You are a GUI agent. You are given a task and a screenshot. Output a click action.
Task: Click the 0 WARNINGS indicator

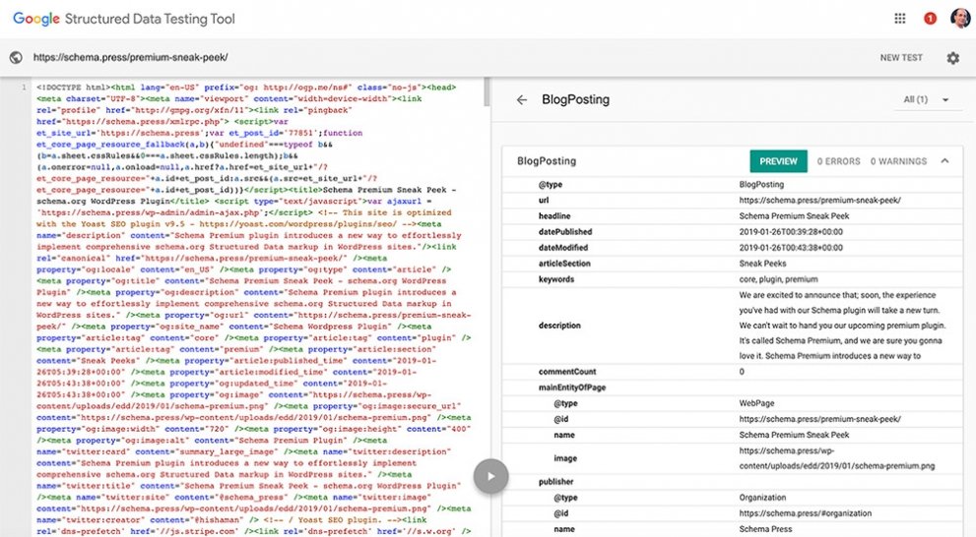point(898,161)
